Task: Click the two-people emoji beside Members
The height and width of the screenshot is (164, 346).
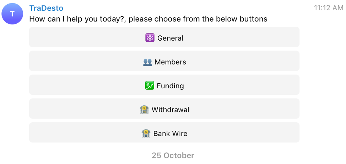Action: pyautogui.click(x=147, y=62)
